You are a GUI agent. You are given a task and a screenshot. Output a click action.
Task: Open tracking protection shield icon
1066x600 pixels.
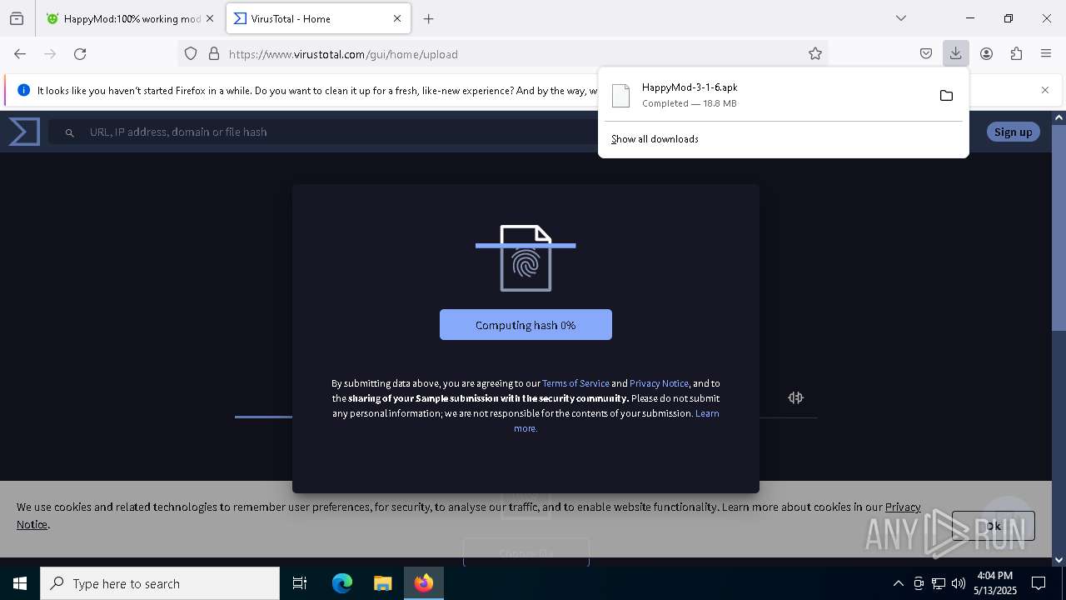pyautogui.click(x=191, y=53)
